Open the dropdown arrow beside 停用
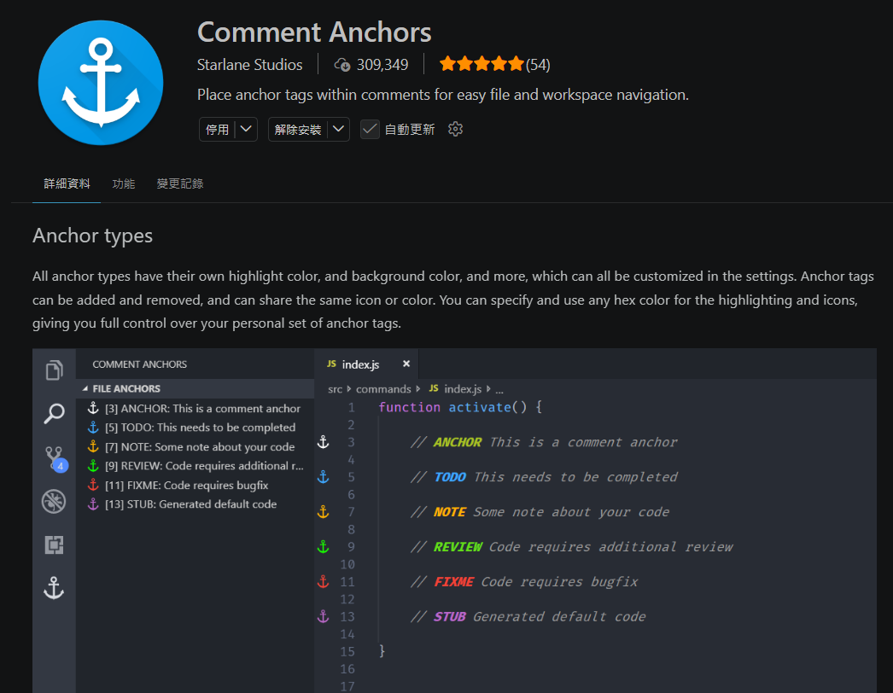This screenshot has height=693, width=893. pos(246,129)
